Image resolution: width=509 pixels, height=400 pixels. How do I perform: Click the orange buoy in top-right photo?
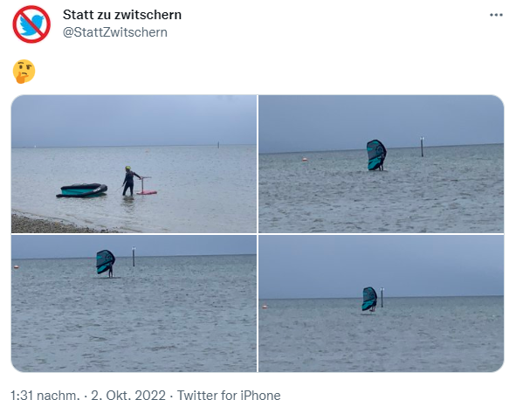click(305, 160)
